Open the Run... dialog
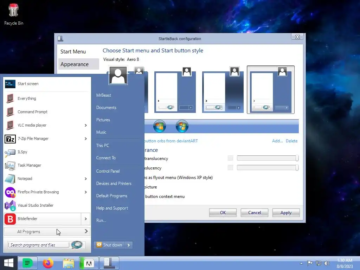The width and height of the screenshot is (360, 270). pos(101,220)
